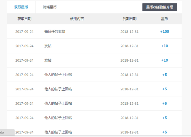Click the second +10 star coin value

click(x=165, y=60)
